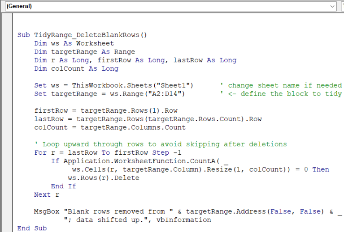Click the Next r statement

coord(47,194)
